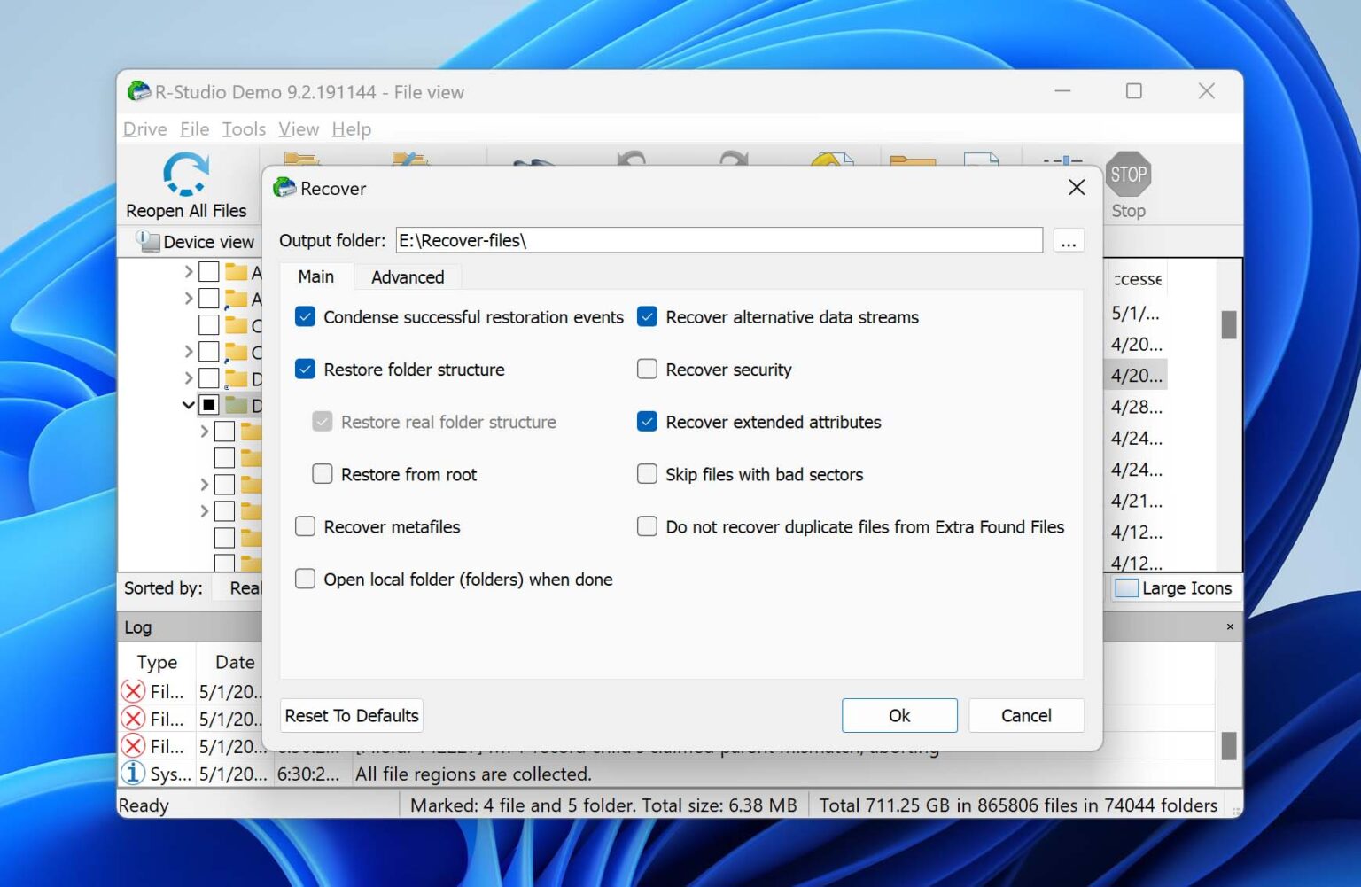Click the partially selected folder checkbox in tree
Image resolution: width=1361 pixels, height=887 pixels.
pos(208,405)
